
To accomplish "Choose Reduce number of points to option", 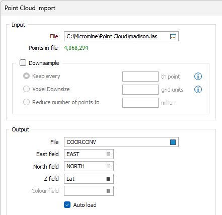I will [x=26, y=102].
